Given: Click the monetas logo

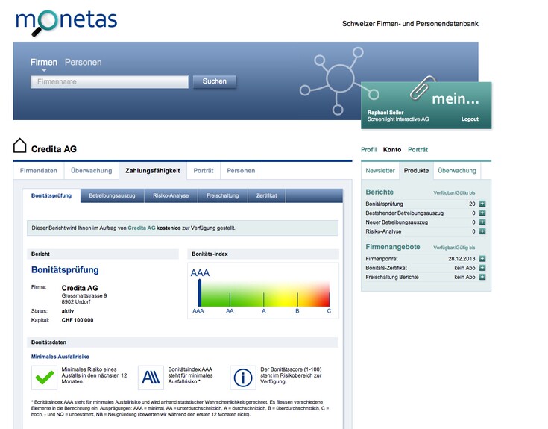Looking at the screenshot, I should pyautogui.click(x=66, y=22).
